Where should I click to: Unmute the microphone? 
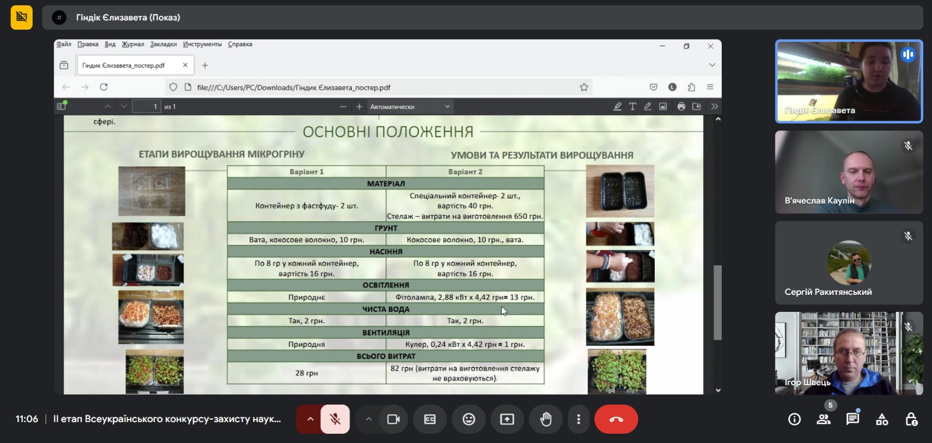click(335, 419)
